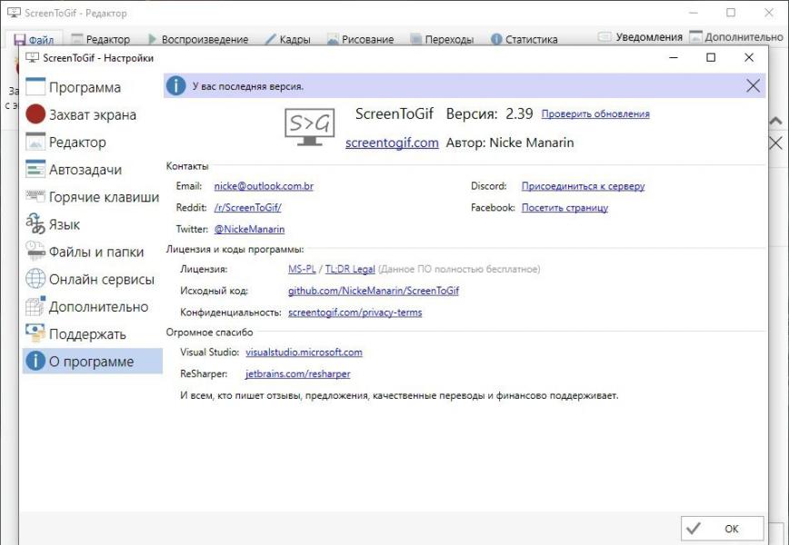
Task: Open the MS-PL license link
Action: [302, 269]
